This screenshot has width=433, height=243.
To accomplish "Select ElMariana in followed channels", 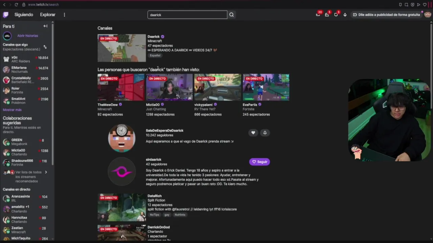I will point(26,70).
